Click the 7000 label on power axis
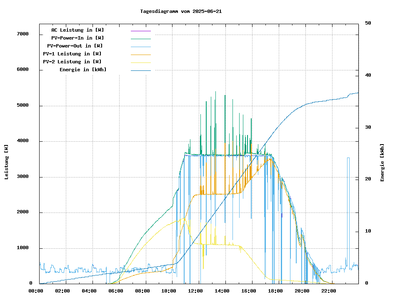The image size is (400, 300). pyautogui.click(x=22, y=34)
